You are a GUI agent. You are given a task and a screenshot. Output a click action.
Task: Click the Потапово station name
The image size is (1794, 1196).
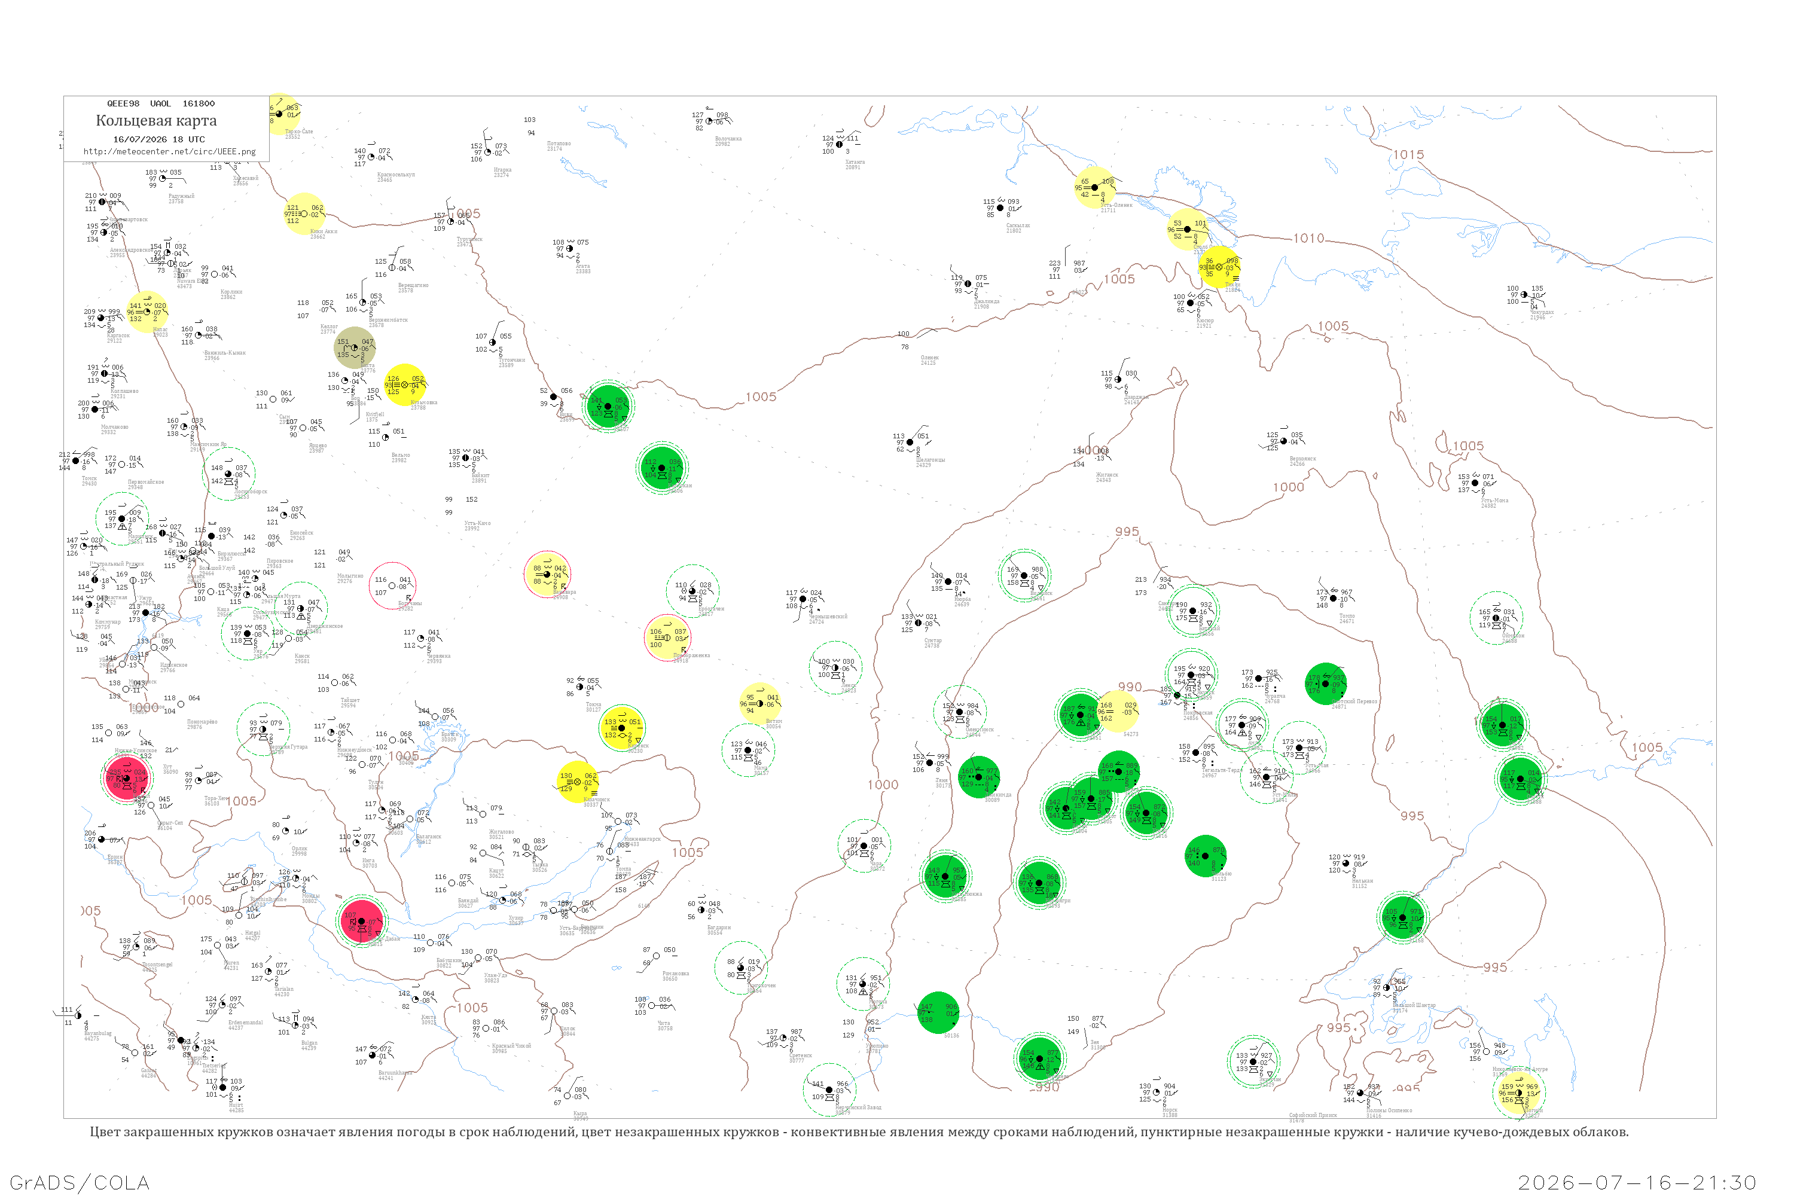(559, 144)
